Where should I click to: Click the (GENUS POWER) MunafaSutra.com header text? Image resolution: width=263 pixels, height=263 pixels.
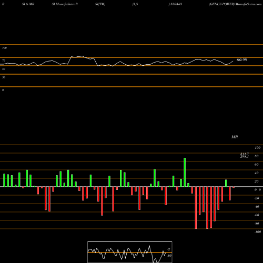pyautogui.click(x=235, y=4)
